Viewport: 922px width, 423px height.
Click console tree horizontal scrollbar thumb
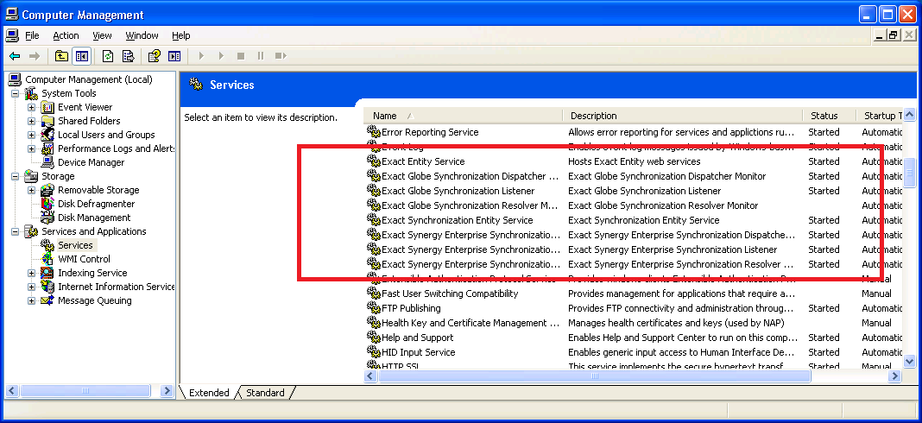pyautogui.click(x=85, y=391)
